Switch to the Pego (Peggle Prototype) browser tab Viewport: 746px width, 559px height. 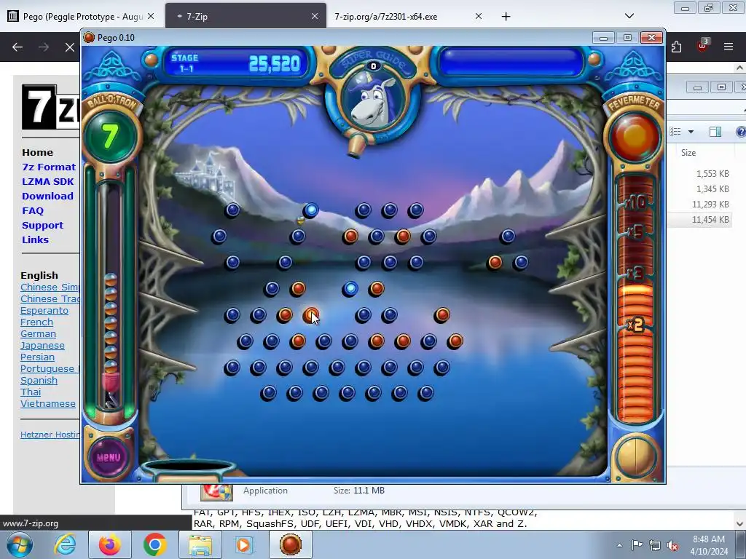(x=82, y=17)
